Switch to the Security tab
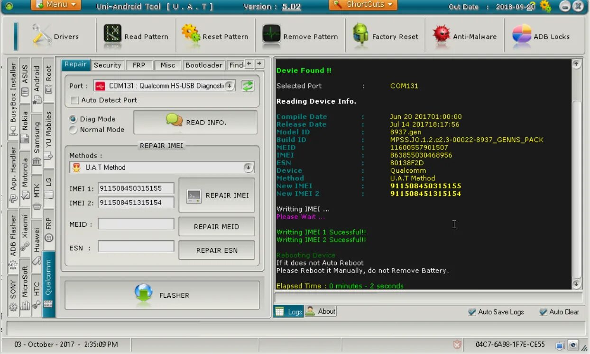The height and width of the screenshot is (354, 590). point(107,65)
